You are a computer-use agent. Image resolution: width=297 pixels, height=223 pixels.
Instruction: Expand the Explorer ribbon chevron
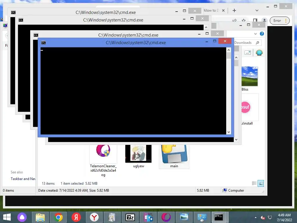255,34
